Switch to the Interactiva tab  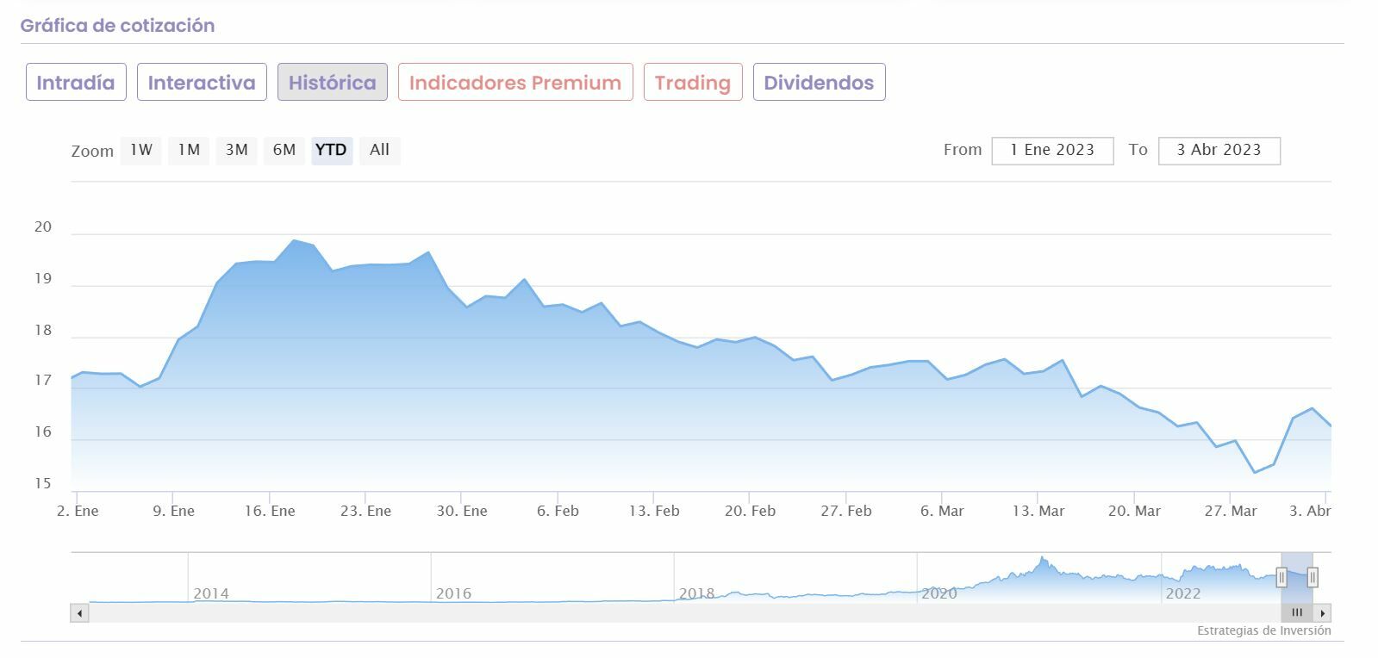pyautogui.click(x=202, y=83)
